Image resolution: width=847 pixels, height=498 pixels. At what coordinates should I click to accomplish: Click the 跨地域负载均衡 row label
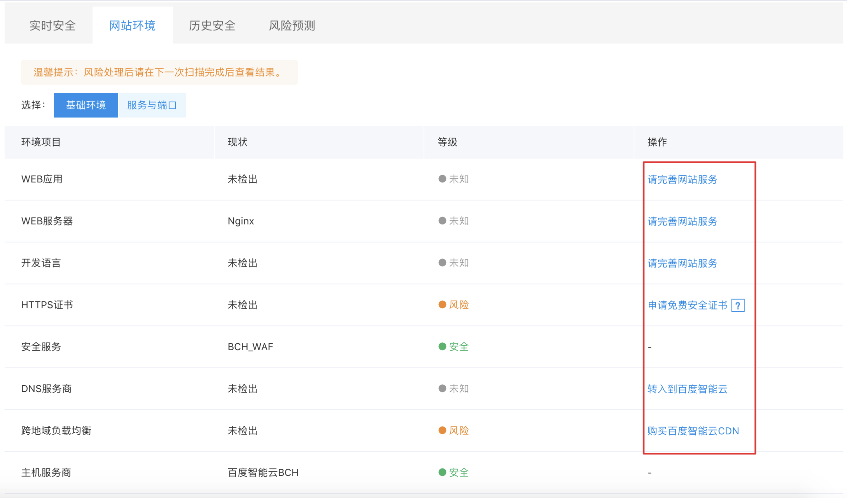click(x=56, y=430)
